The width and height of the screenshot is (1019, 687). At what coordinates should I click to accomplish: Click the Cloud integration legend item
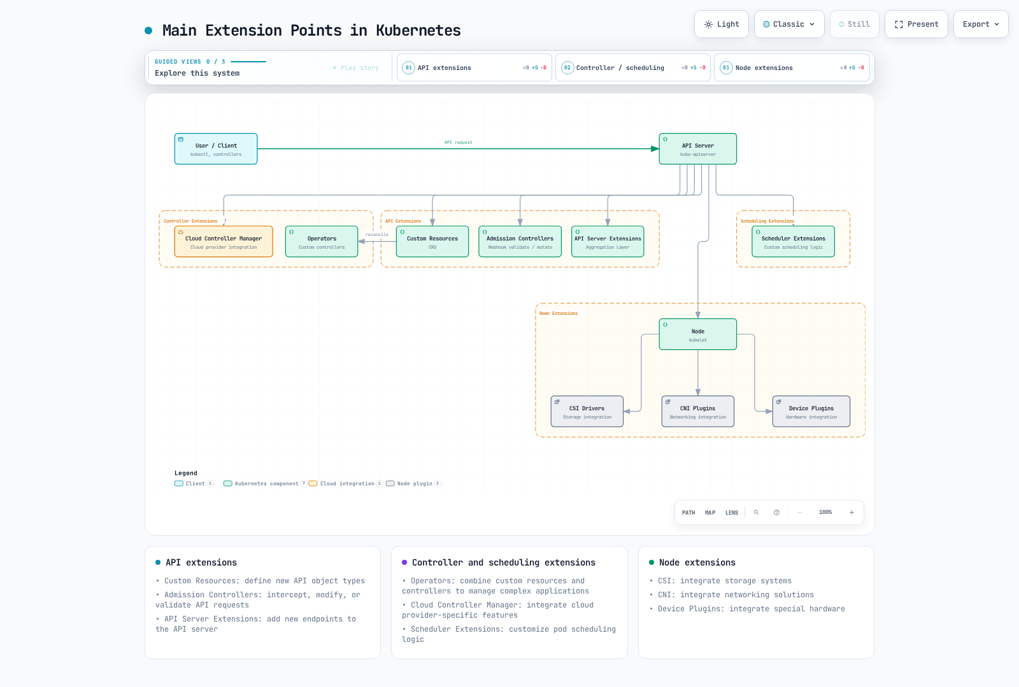coord(346,483)
